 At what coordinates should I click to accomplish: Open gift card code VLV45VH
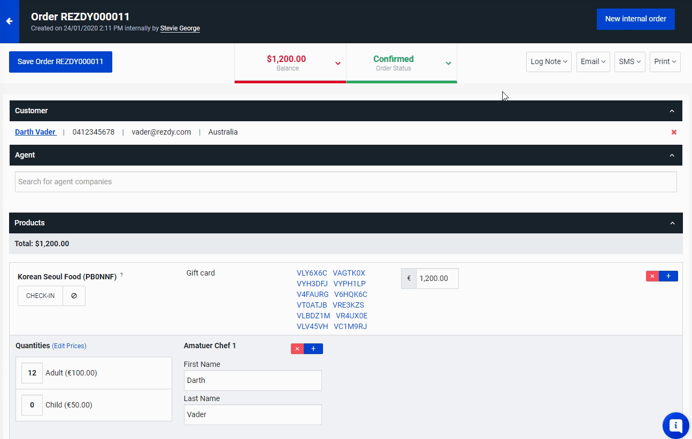pyautogui.click(x=312, y=326)
